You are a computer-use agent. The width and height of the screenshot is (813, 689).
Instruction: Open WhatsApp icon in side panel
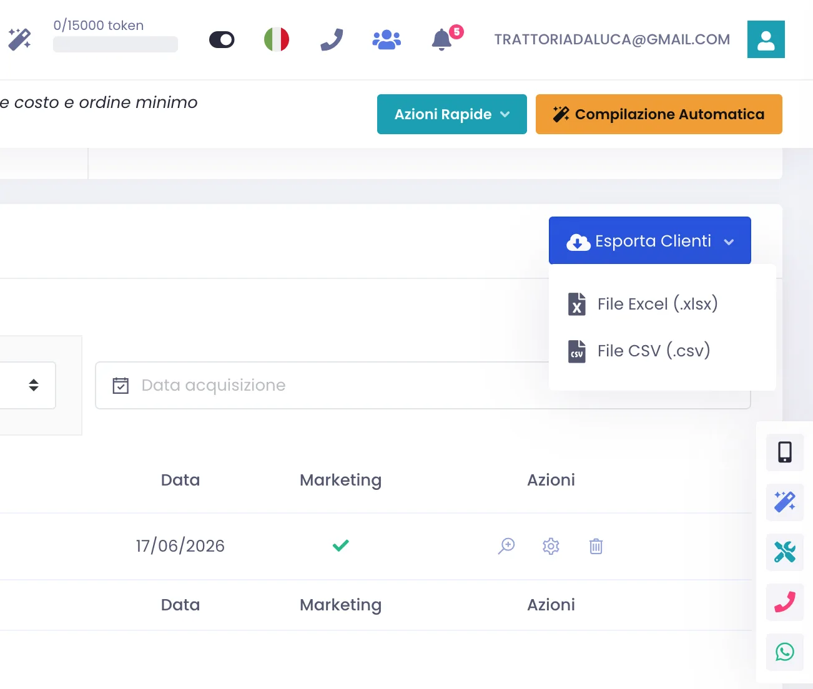click(x=785, y=652)
